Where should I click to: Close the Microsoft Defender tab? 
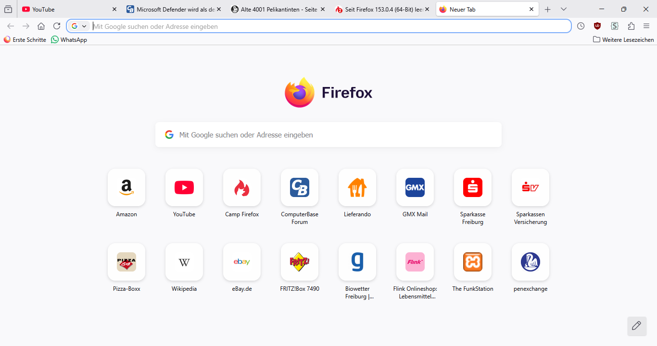pos(219,9)
